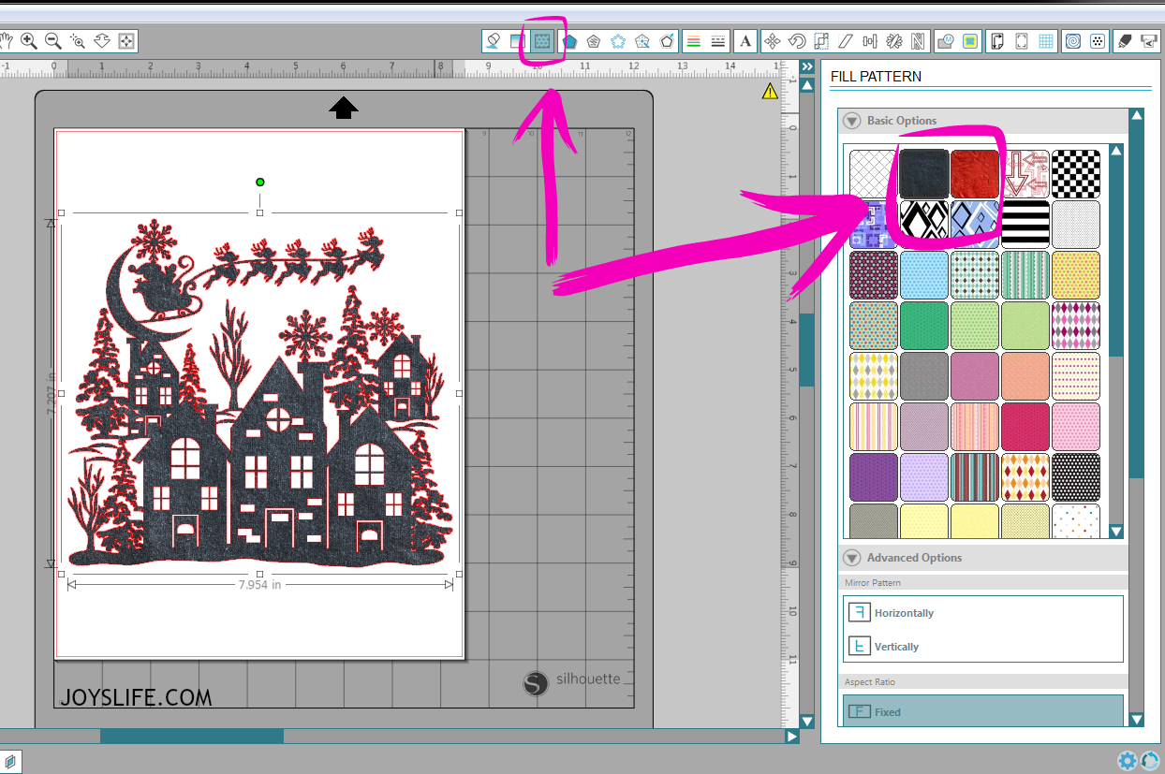Image resolution: width=1165 pixels, height=774 pixels.
Task: Open the Line Style icon
Action: coord(718,41)
